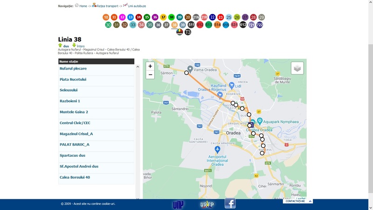Click the Home icon in navigation
This screenshot has height=210, width=373.
[x=76, y=5]
